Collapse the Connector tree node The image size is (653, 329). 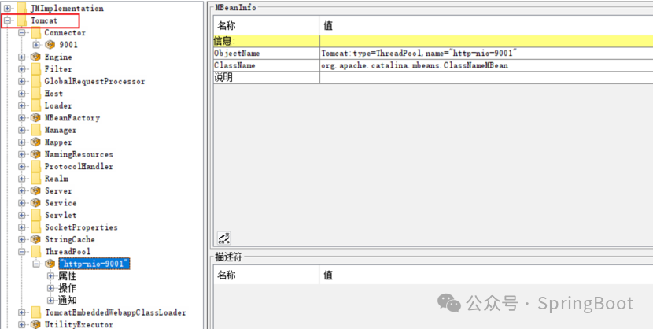[x=22, y=32]
